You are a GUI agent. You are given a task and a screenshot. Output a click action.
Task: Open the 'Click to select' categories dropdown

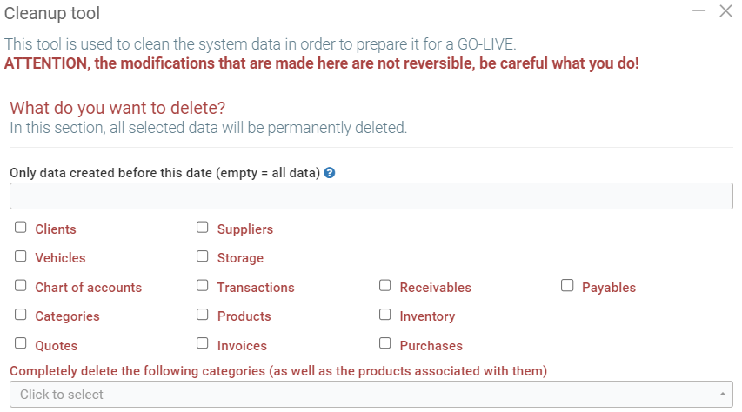click(x=365, y=395)
